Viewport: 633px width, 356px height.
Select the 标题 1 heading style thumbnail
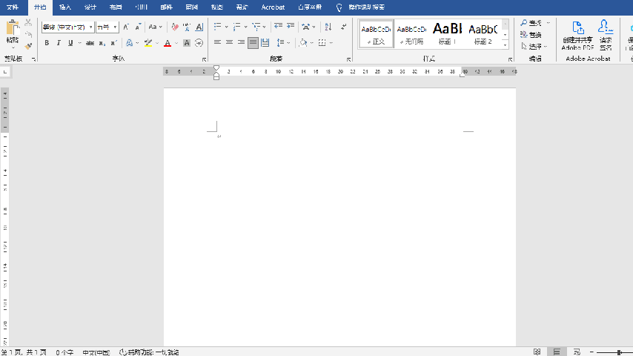pyautogui.click(x=447, y=32)
